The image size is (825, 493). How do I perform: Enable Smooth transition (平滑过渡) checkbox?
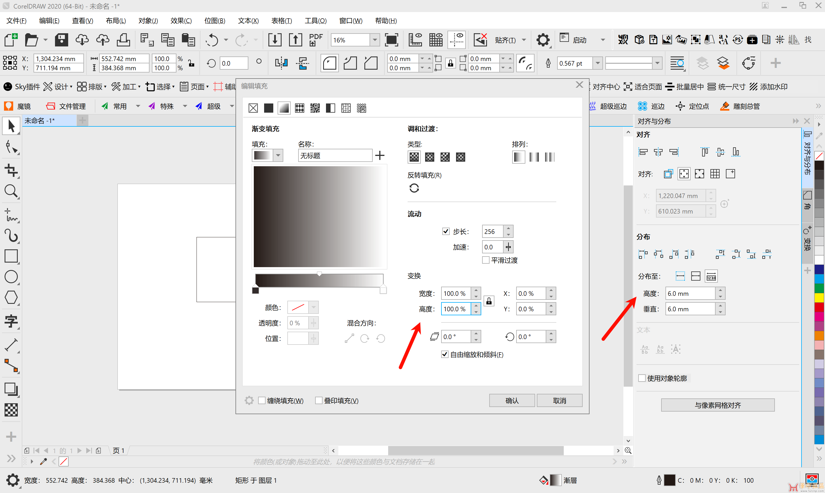(486, 260)
